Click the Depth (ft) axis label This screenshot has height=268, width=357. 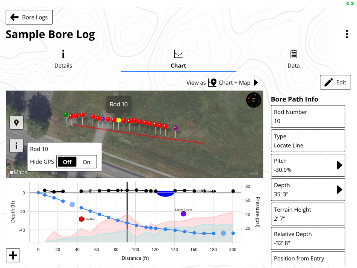pos(13,212)
